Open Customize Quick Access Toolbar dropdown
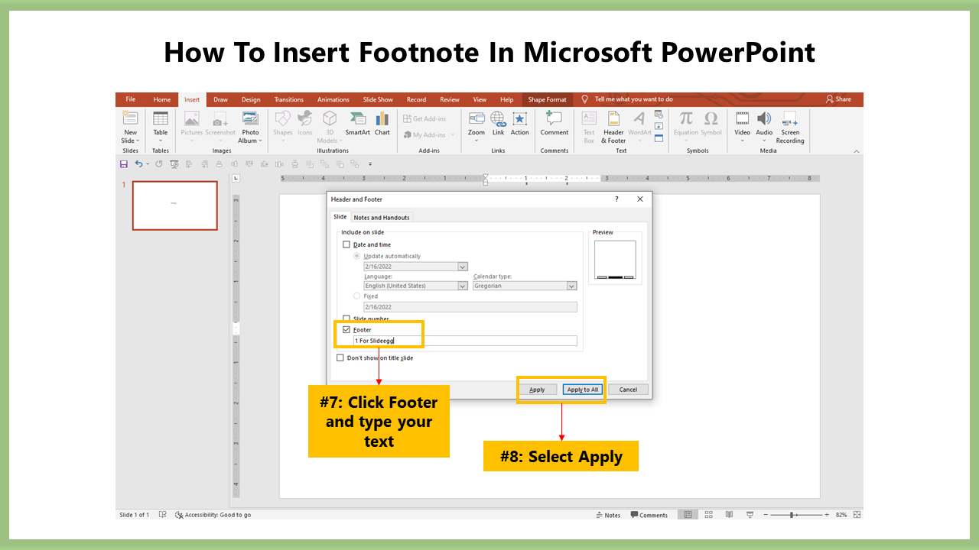This screenshot has height=550, width=979. click(370, 163)
